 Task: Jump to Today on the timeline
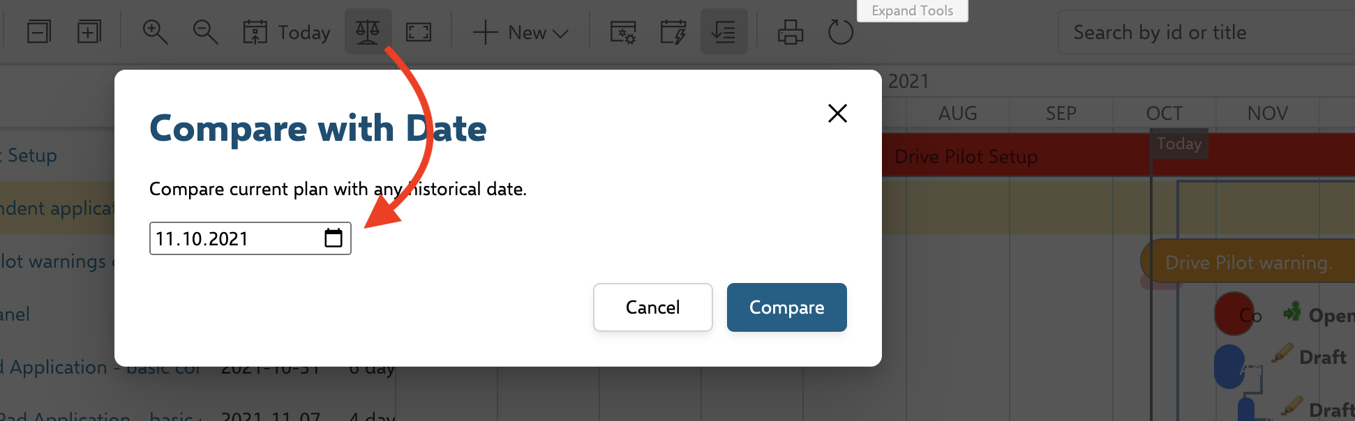pos(286,31)
